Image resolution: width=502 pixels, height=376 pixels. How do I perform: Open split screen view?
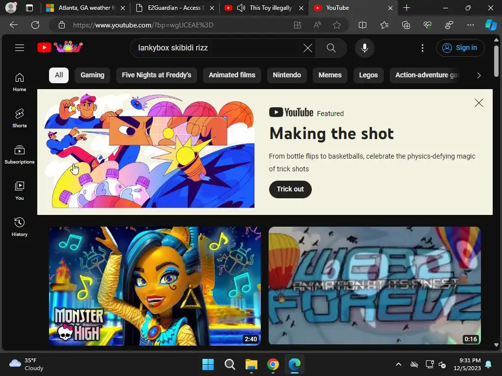(362, 25)
